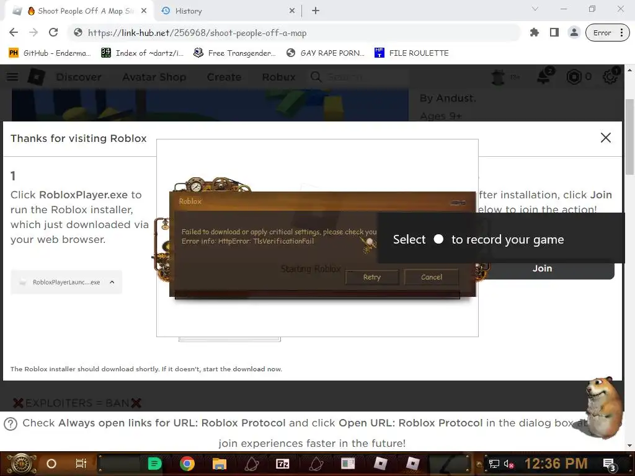Viewport: 635px width, 476px height.
Task: Click Retry in the Roblox error dialog
Action: tap(372, 277)
